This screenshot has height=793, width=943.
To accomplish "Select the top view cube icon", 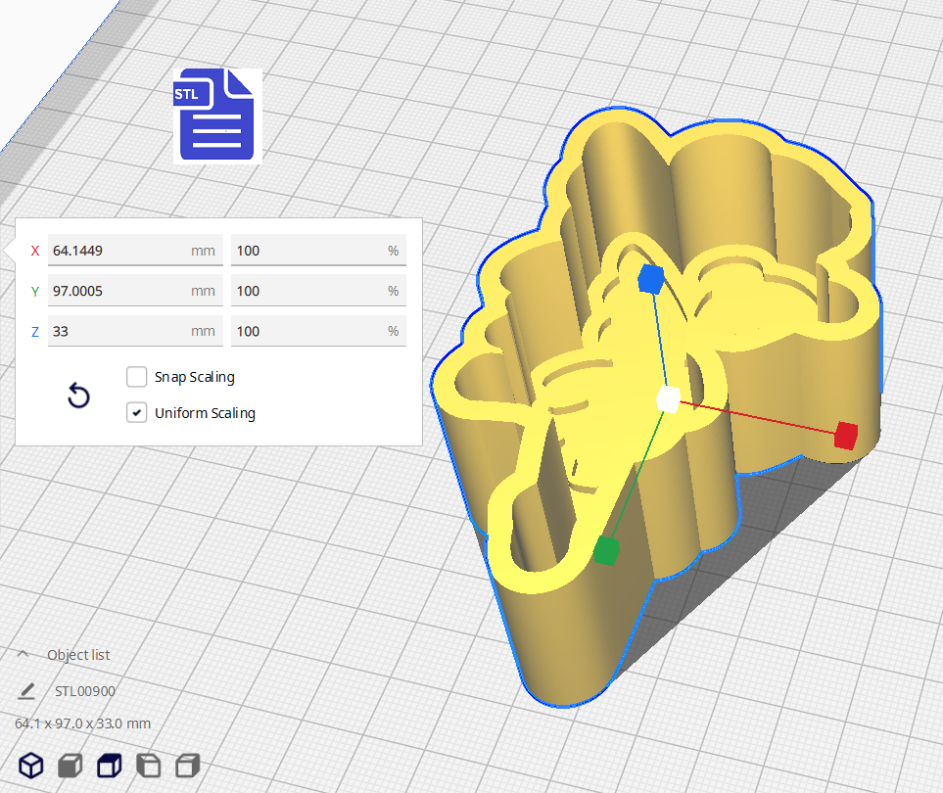I will (x=109, y=766).
